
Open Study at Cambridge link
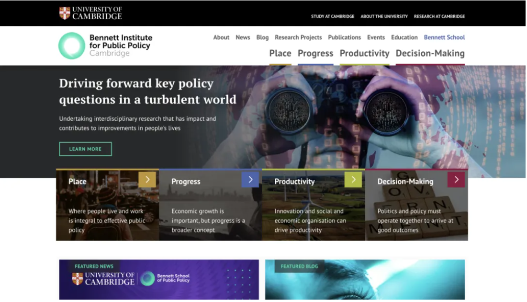click(x=332, y=16)
